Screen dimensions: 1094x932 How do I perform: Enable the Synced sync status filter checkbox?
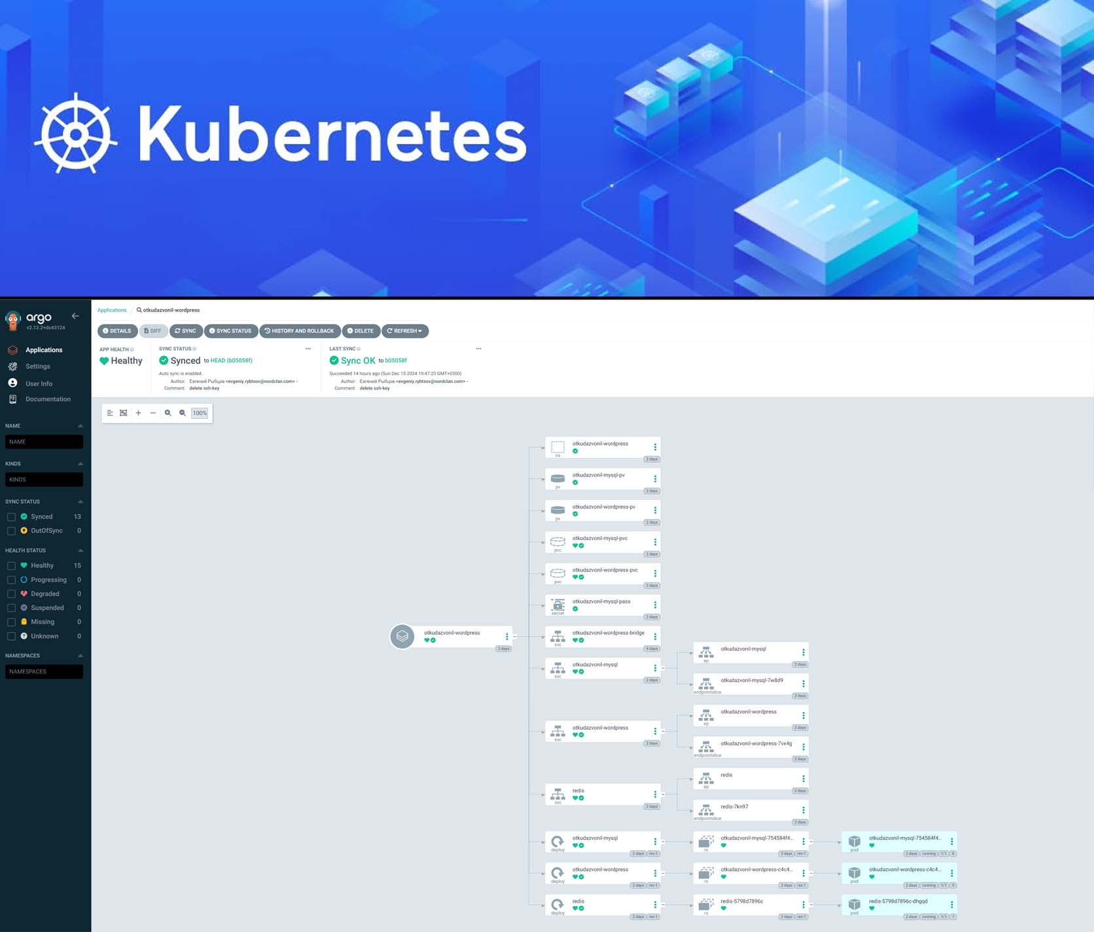click(11, 517)
